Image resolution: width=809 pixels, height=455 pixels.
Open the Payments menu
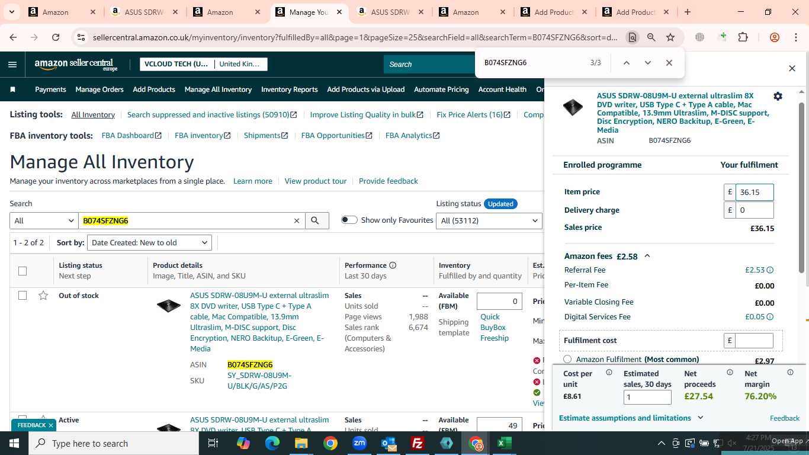[x=50, y=89]
